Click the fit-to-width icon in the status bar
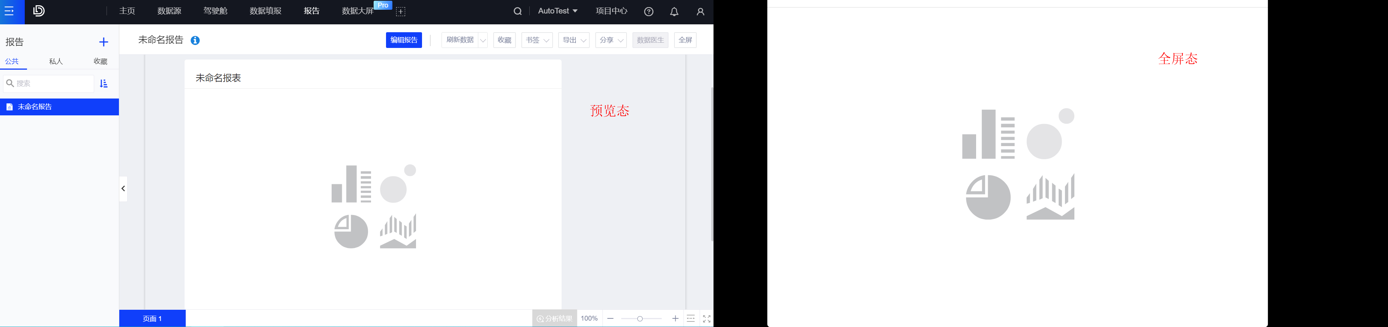The image size is (1388, 327). [691, 318]
